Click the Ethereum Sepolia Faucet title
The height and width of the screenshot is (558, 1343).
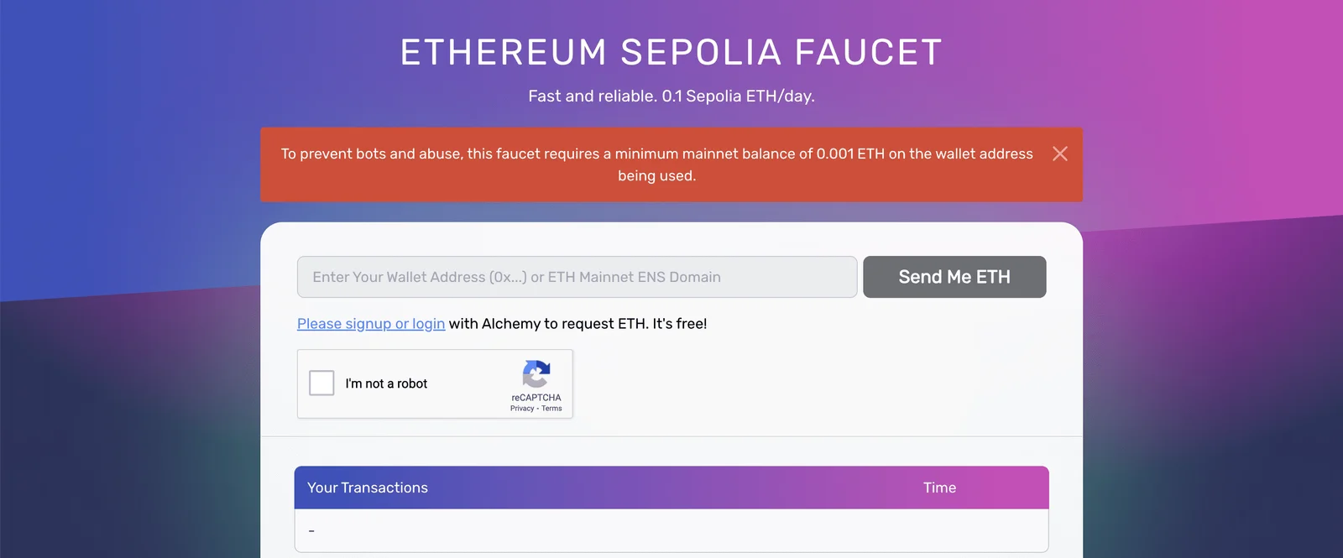[671, 52]
